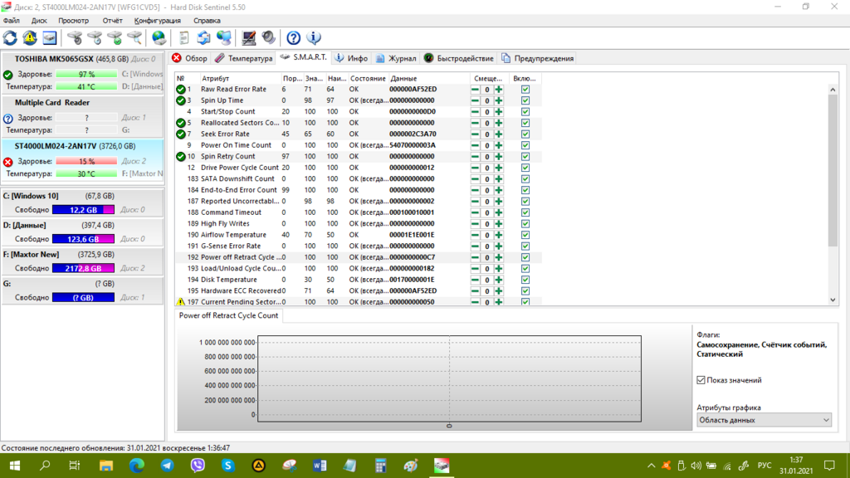Open Telegram from the taskbar
This screenshot has height=478, width=850.
pyautogui.click(x=167, y=466)
